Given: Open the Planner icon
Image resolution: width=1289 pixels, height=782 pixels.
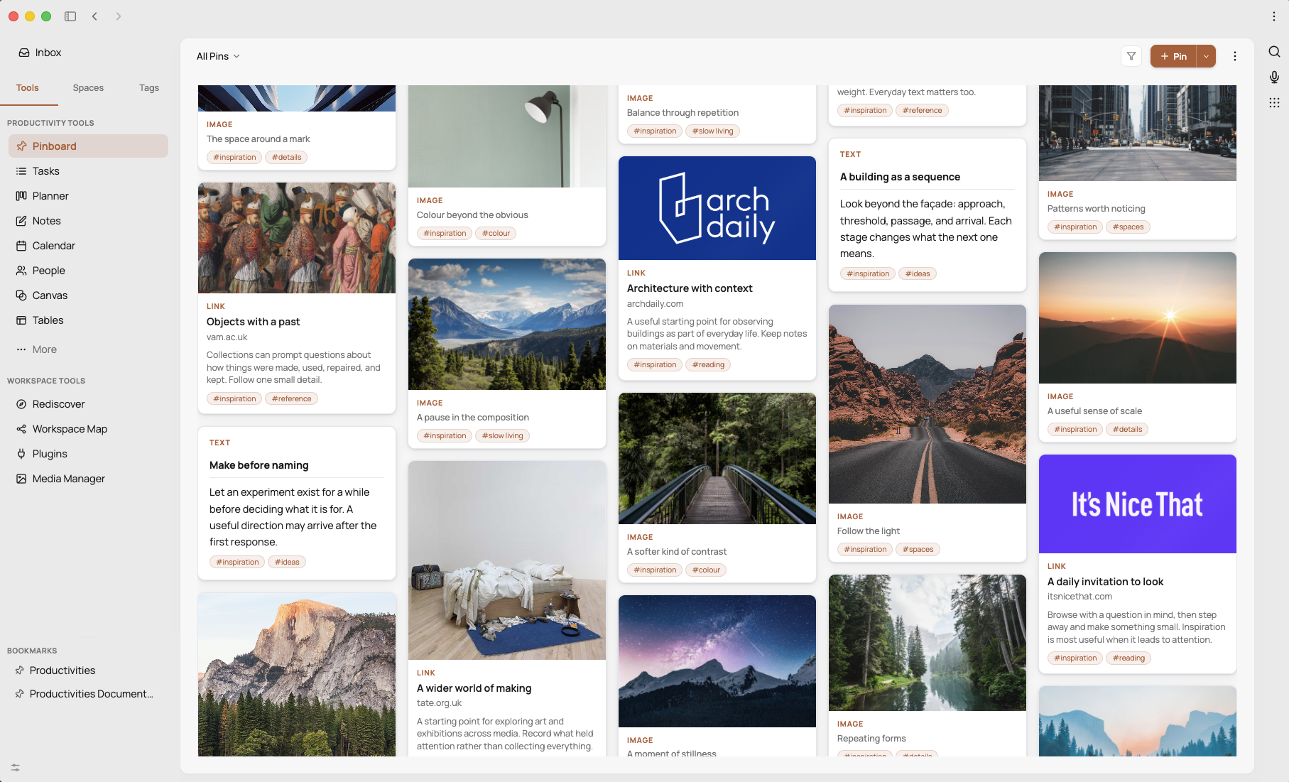Looking at the screenshot, I should 21,196.
